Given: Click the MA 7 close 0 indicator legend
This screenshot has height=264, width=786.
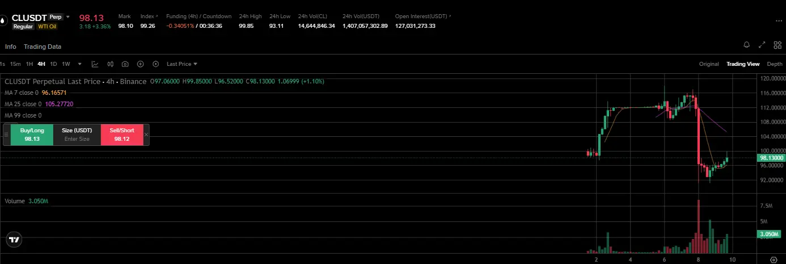Looking at the screenshot, I should 36,93.
